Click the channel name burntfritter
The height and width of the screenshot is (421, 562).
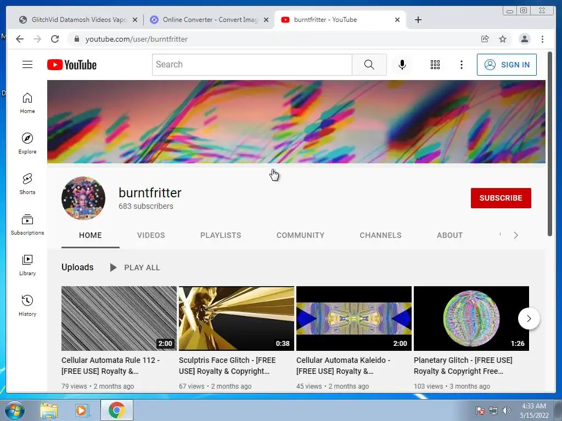150,192
